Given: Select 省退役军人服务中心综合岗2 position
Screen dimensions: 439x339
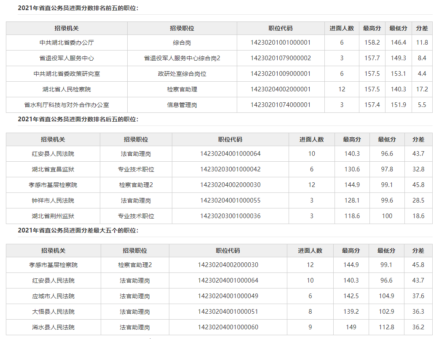Looking at the screenshot, I should [x=182, y=58].
